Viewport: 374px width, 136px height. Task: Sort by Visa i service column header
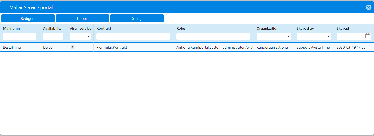(x=81, y=28)
